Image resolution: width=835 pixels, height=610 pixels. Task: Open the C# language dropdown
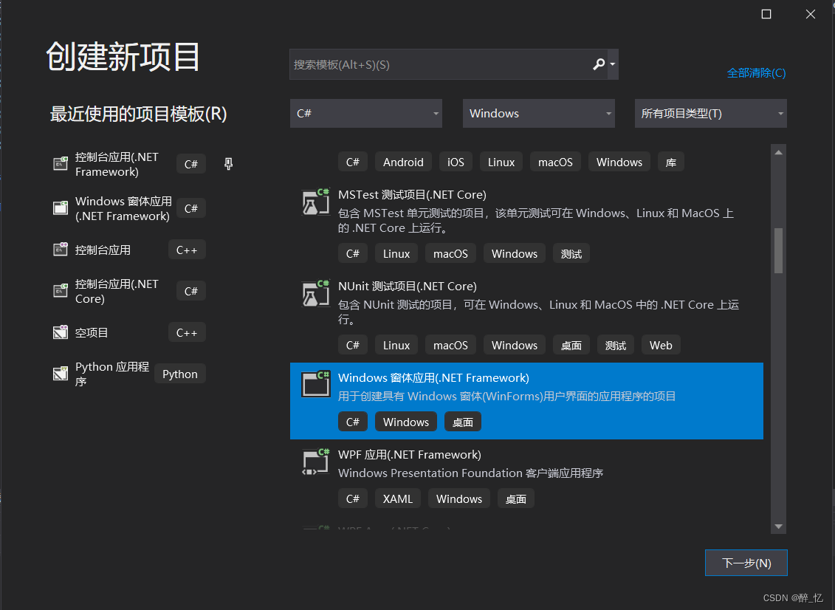pos(365,113)
